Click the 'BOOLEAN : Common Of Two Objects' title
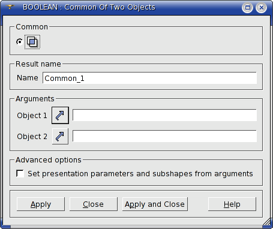The width and height of the screenshot is (273, 229). tap(89, 7)
